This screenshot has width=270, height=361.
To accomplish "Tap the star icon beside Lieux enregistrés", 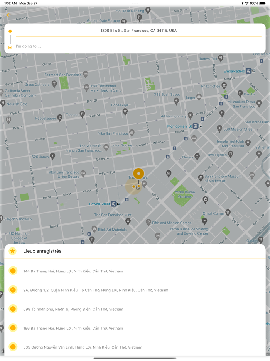I will [x=12, y=251].
